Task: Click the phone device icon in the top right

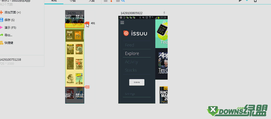Action: point(255,1)
